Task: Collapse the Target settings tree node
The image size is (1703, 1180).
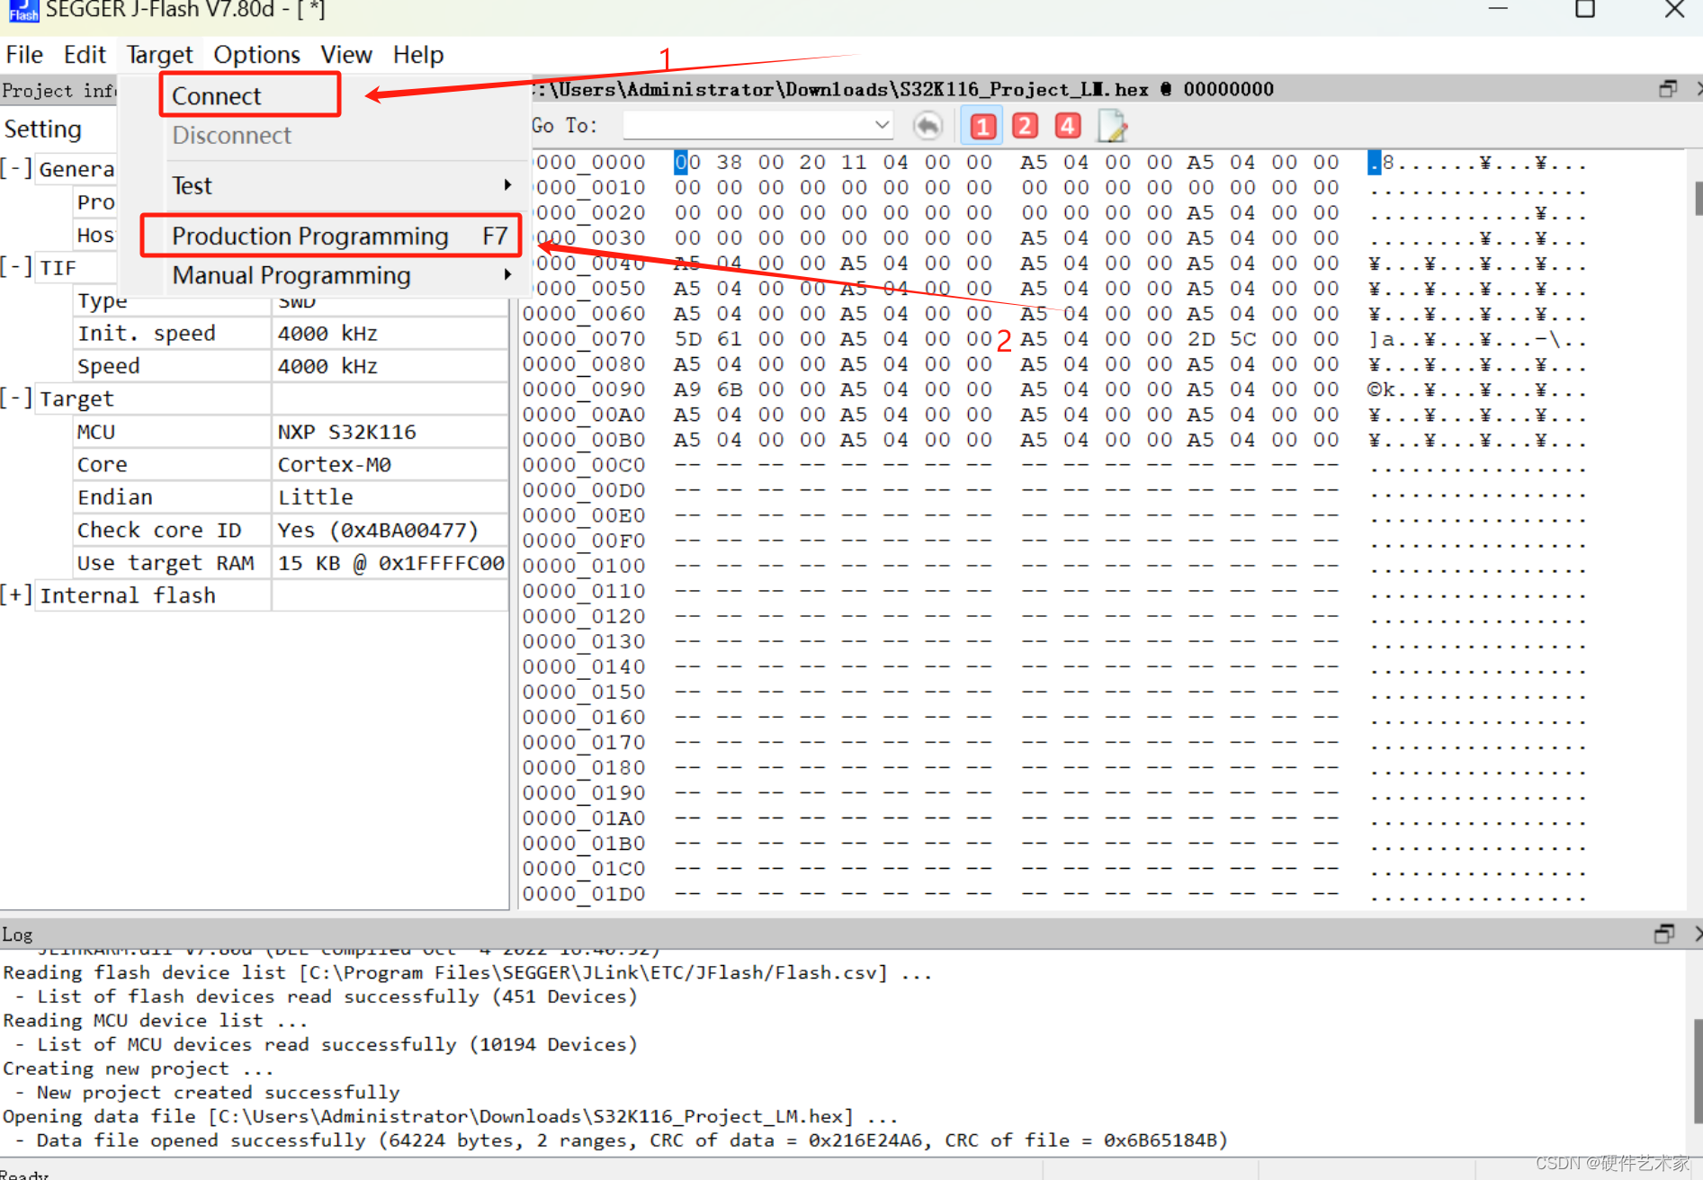Action: tap(16, 398)
